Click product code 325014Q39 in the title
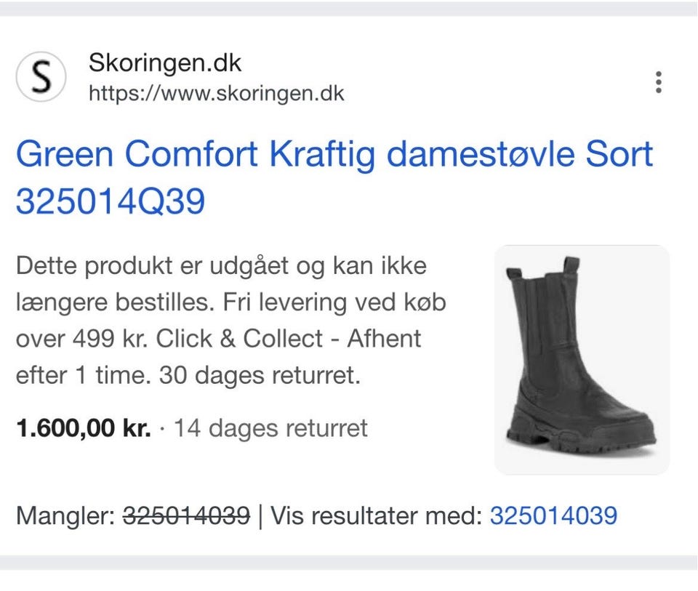Image resolution: width=698 pixels, height=591 pixels. pos(110,203)
